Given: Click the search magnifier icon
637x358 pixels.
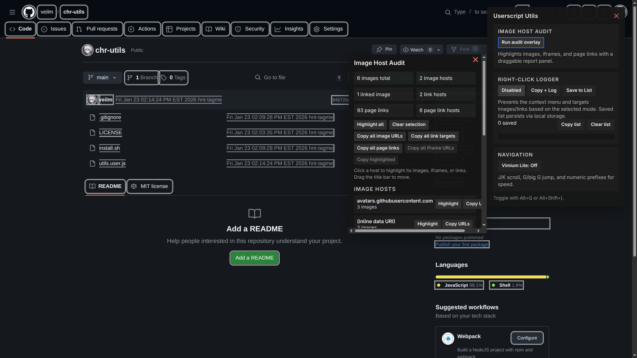Looking at the screenshot, I should pyautogui.click(x=448, y=12).
